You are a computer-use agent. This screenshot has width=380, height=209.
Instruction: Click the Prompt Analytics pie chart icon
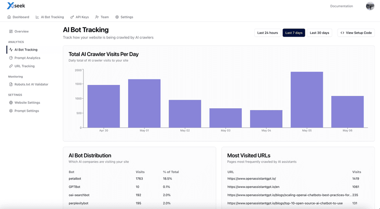[x=11, y=58]
